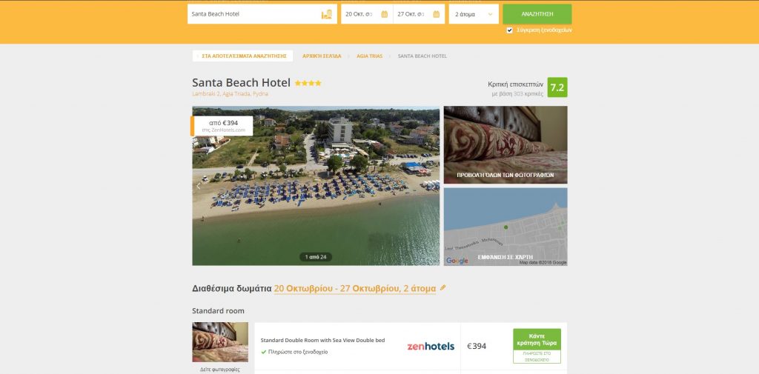Open the map thumbnail ΕΜΦΑΝΙΣΗ ΣΕ ΧΑΡΤΗ
This screenshot has width=759, height=374.
[506, 227]
